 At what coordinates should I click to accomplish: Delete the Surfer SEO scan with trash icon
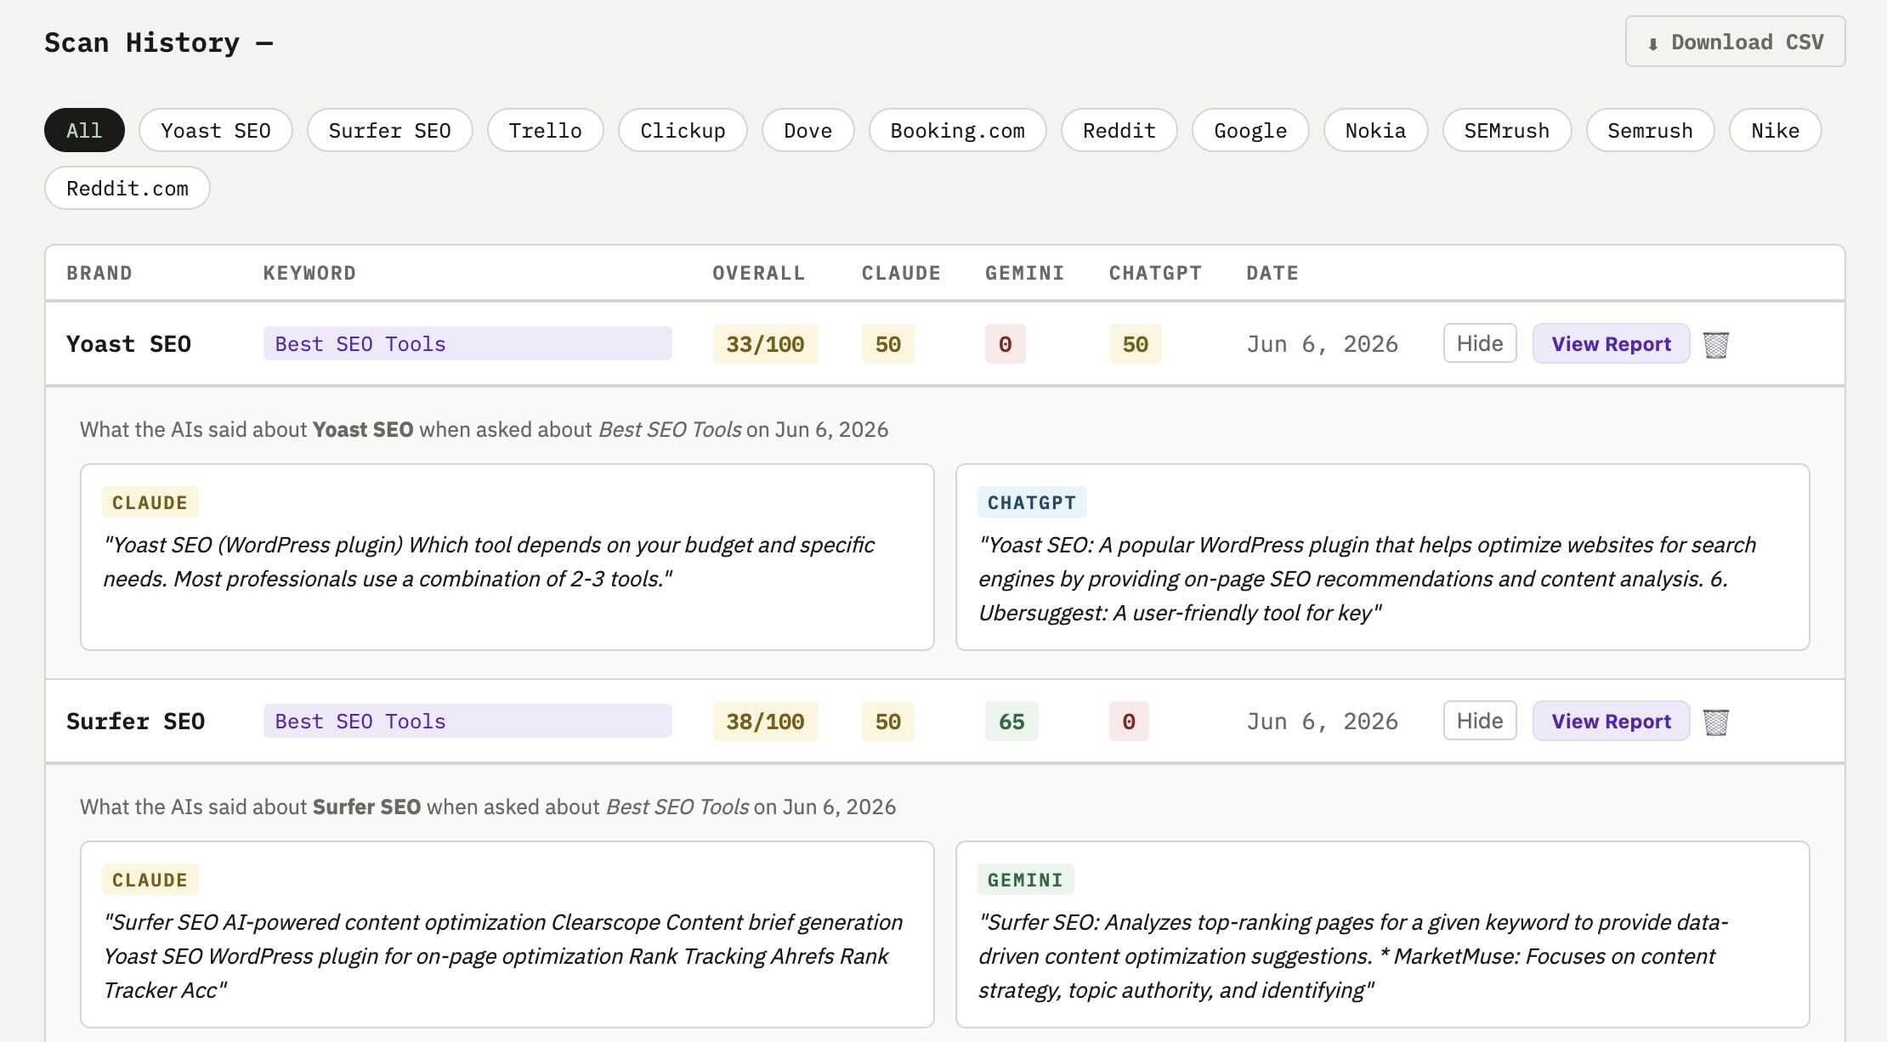[1715, 722]
